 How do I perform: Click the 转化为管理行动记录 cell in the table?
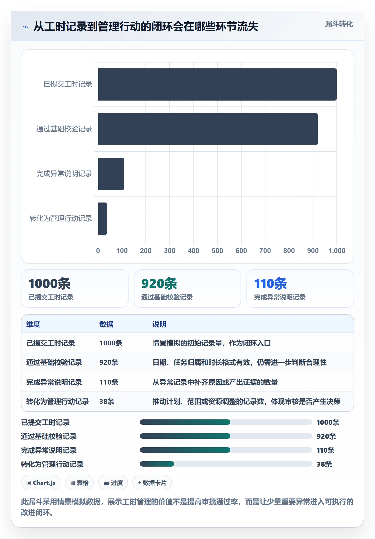pos(58,402)
